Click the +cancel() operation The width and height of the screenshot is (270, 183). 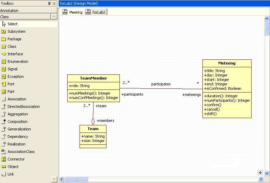[212, 109]
